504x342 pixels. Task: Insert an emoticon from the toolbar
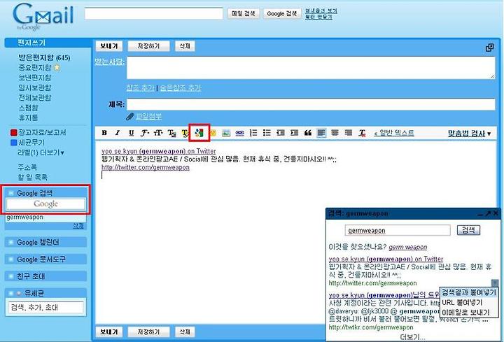pyautogui.click(x=213, y=133)
